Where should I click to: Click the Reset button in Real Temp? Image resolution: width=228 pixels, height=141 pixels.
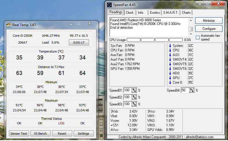(x=62, y=134)
